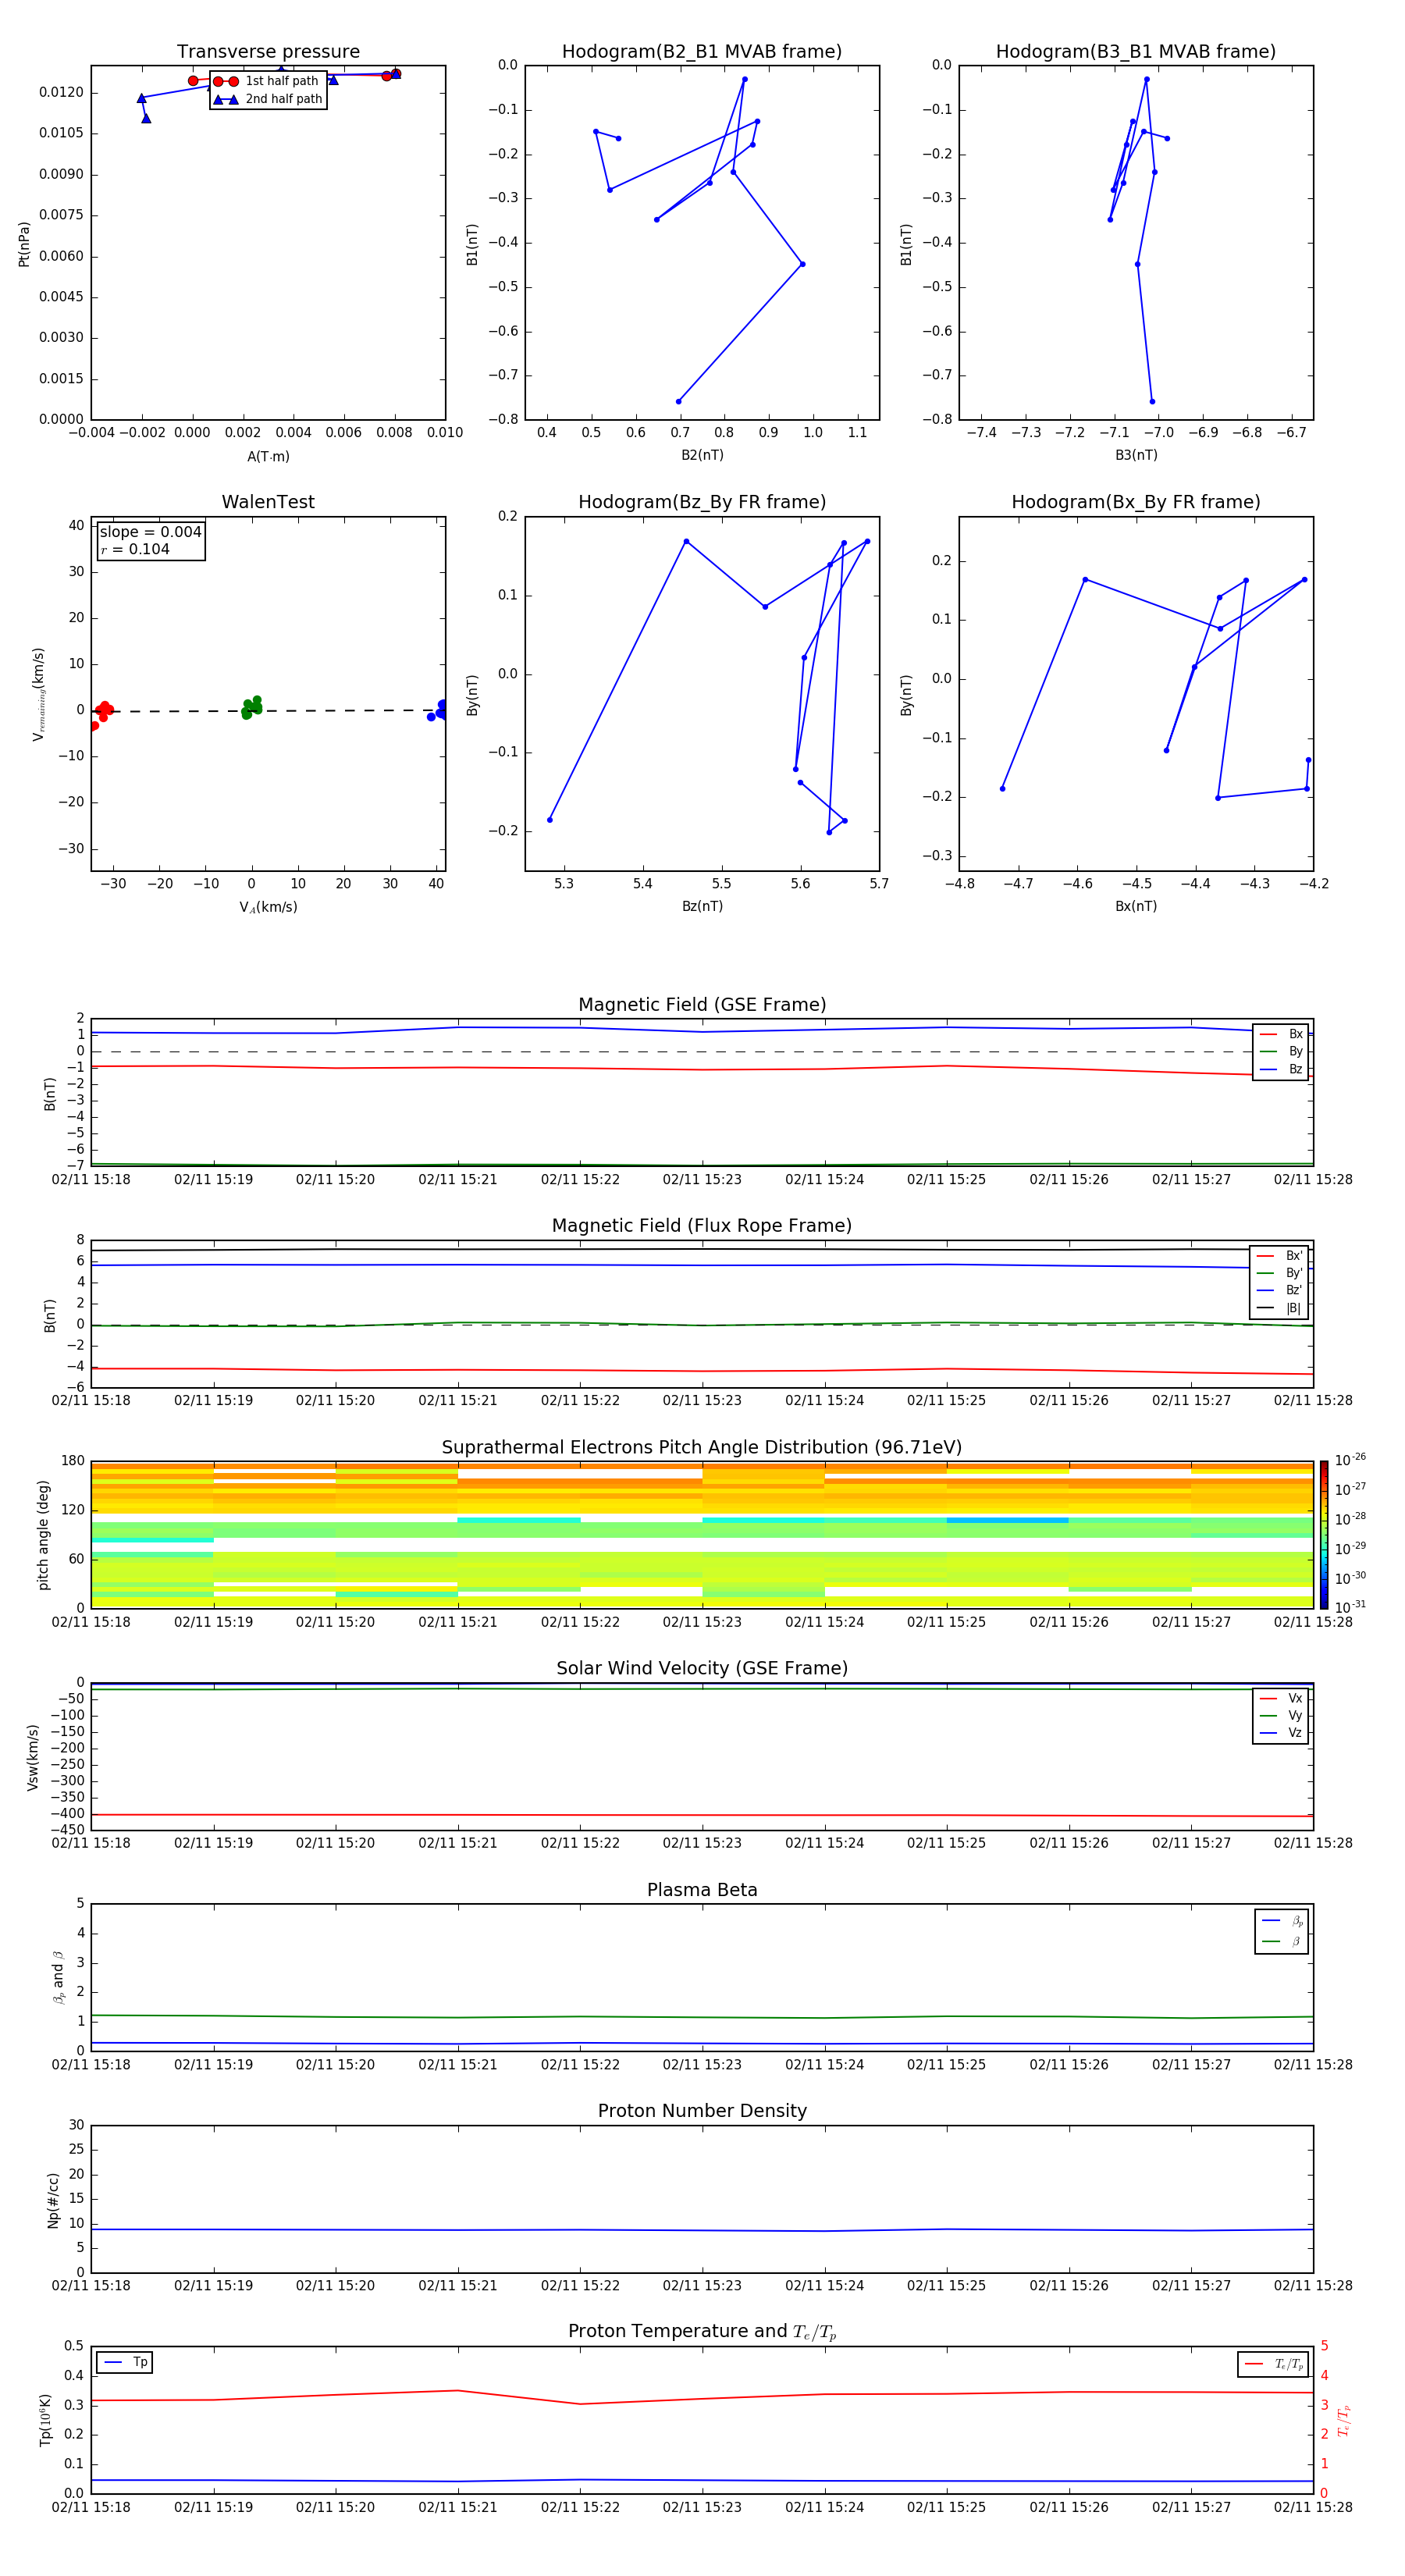Select the "1st half path" legend entry
Screen dimensions: 1405x2576
(267, 81)
